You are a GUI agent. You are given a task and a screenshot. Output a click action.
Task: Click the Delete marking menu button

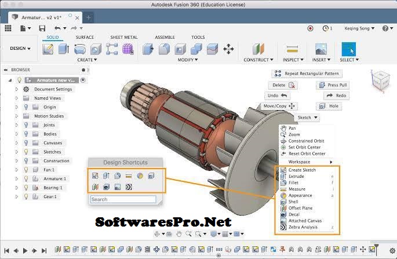point(283,85)
